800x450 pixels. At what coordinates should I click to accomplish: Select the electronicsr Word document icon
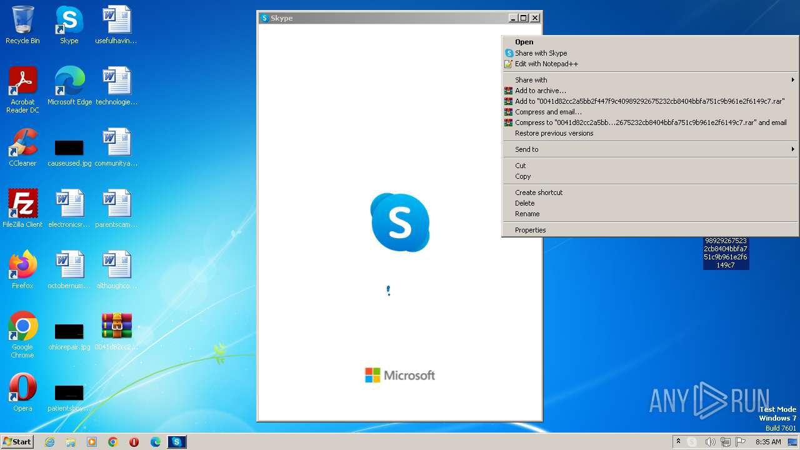69,209
